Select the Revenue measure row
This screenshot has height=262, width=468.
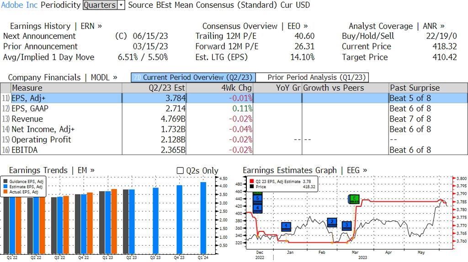pos(234,119)
